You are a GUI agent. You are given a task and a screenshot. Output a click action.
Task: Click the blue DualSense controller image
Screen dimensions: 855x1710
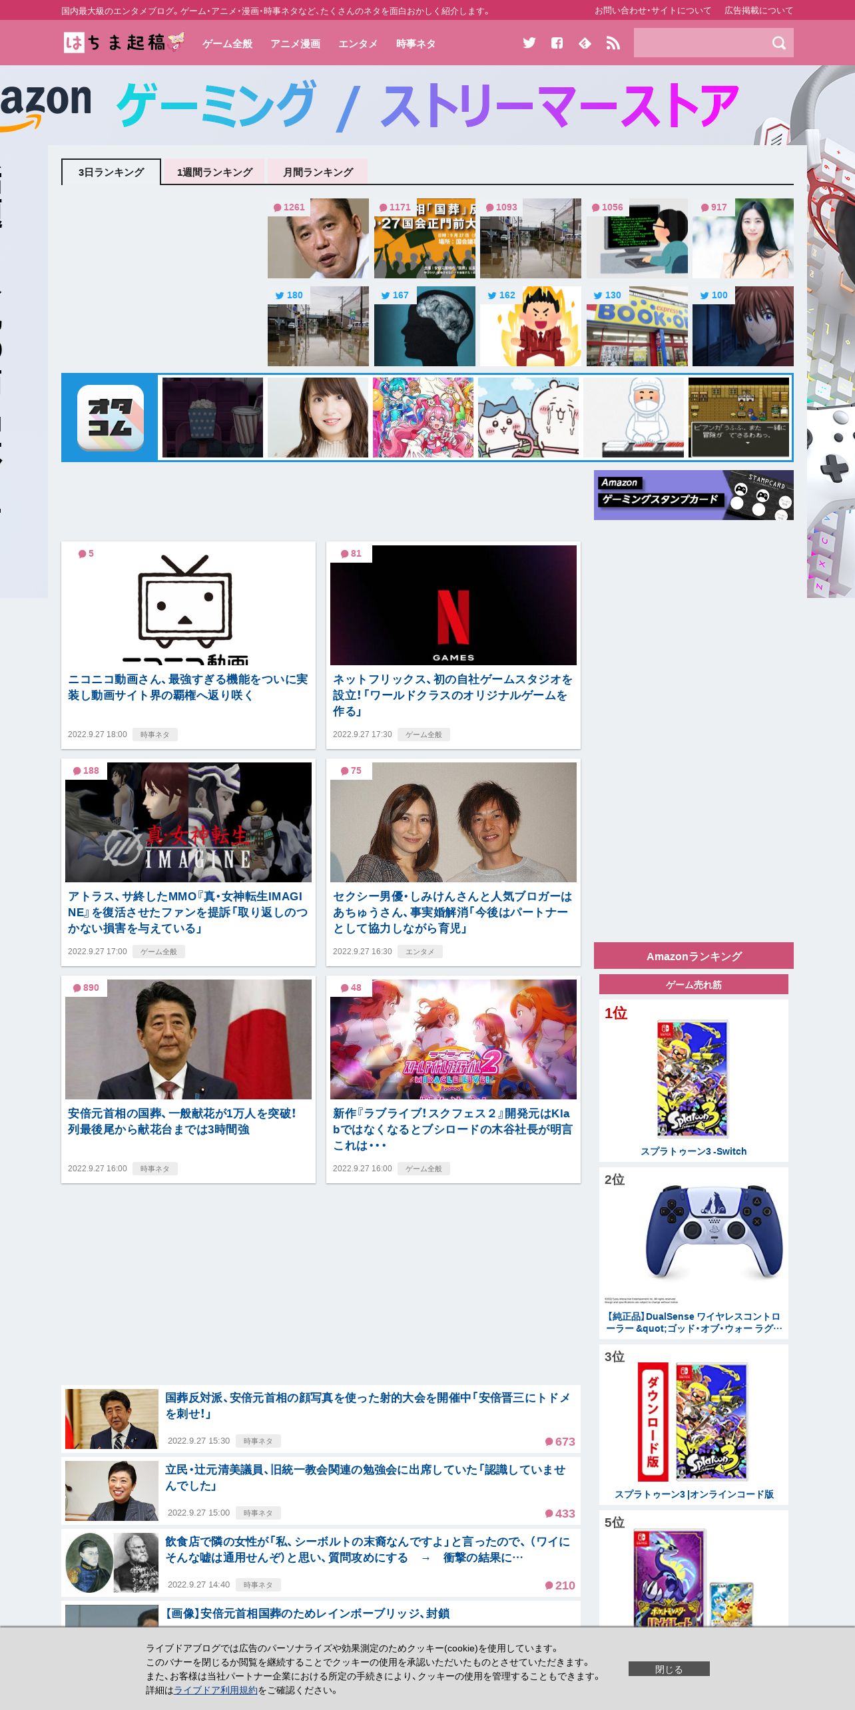pyautogui.click(x=714, y=1232)
